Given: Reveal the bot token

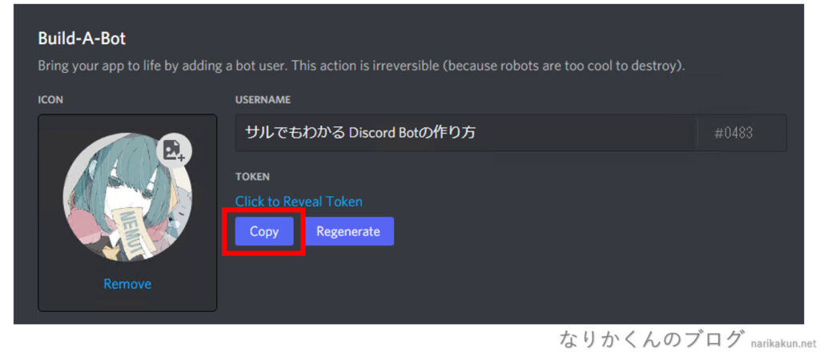Looking at the screenshot, I should [299, 202].
